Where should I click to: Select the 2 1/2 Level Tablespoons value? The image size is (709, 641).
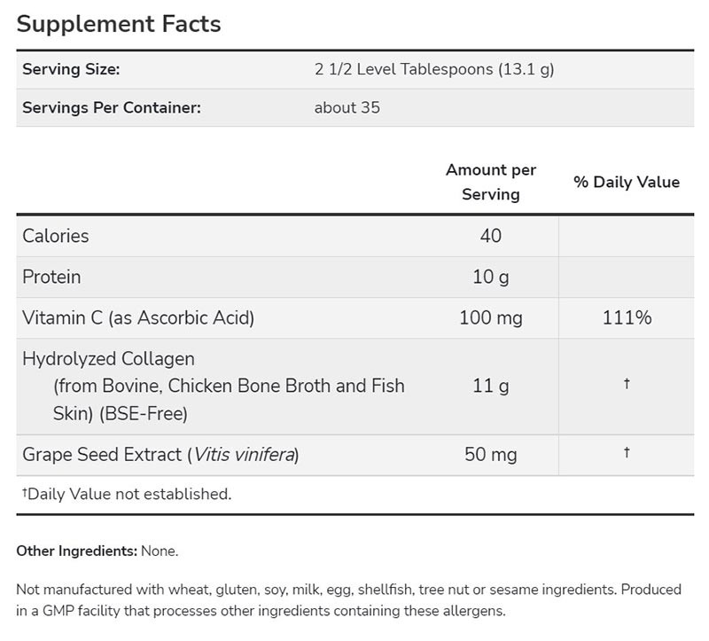tap(434, 69)
